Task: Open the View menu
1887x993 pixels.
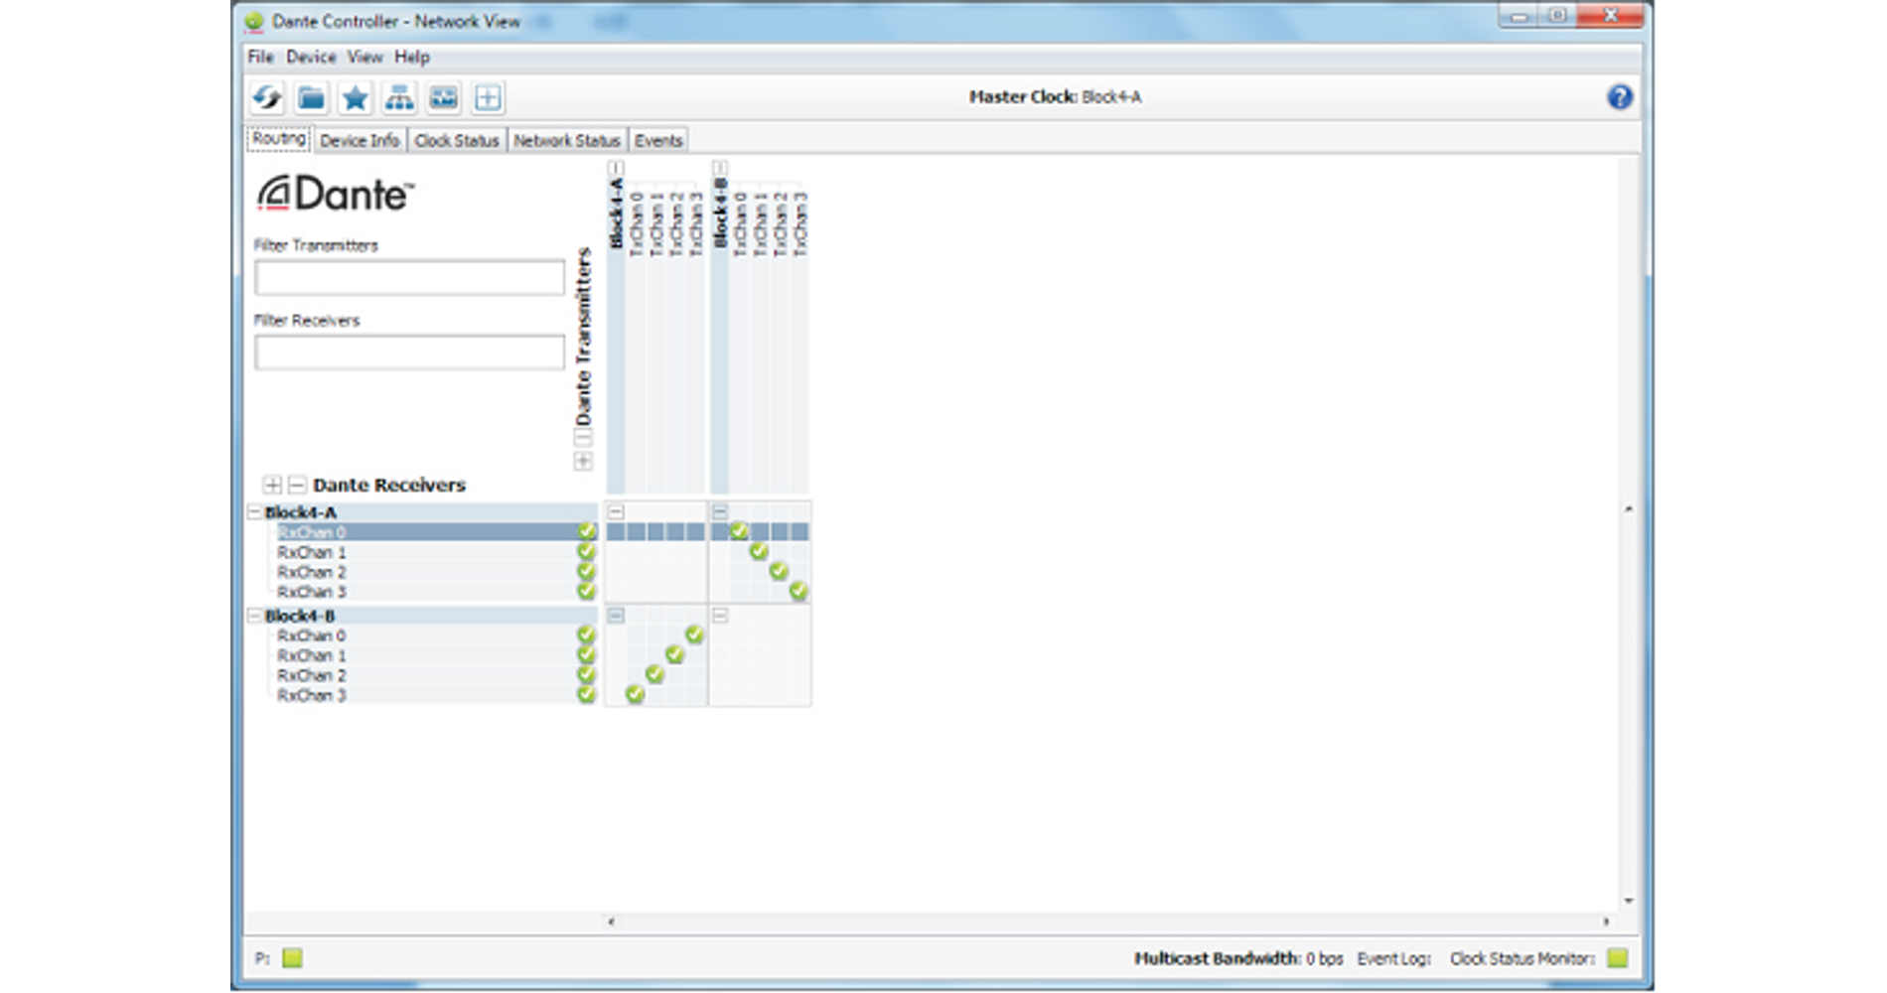Action: click(x=364, y=57)
